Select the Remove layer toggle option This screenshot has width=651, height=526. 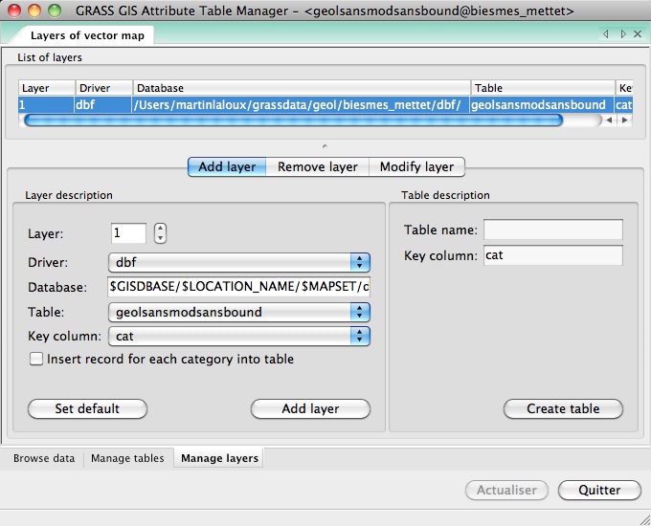(x=317, y=166)
